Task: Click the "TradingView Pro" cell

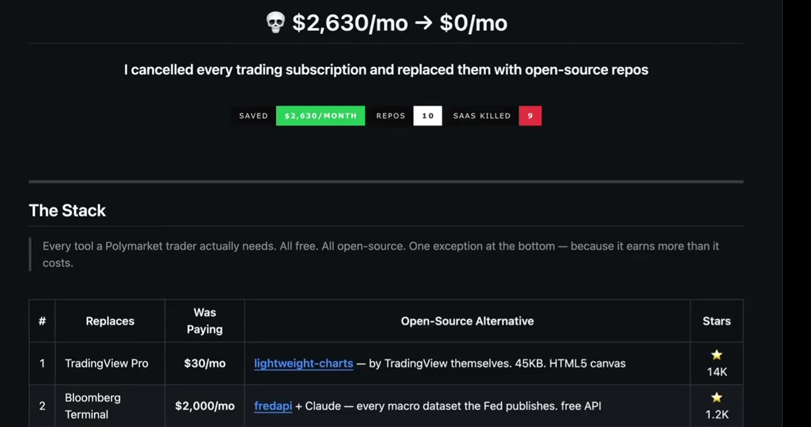Action: tap(110, 364)
